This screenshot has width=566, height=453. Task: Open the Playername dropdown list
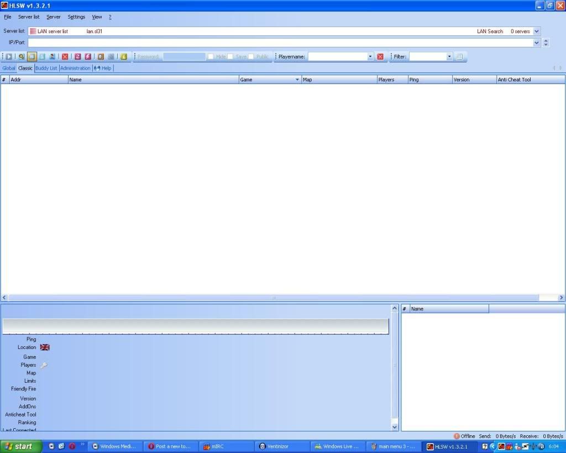[370, 56]
